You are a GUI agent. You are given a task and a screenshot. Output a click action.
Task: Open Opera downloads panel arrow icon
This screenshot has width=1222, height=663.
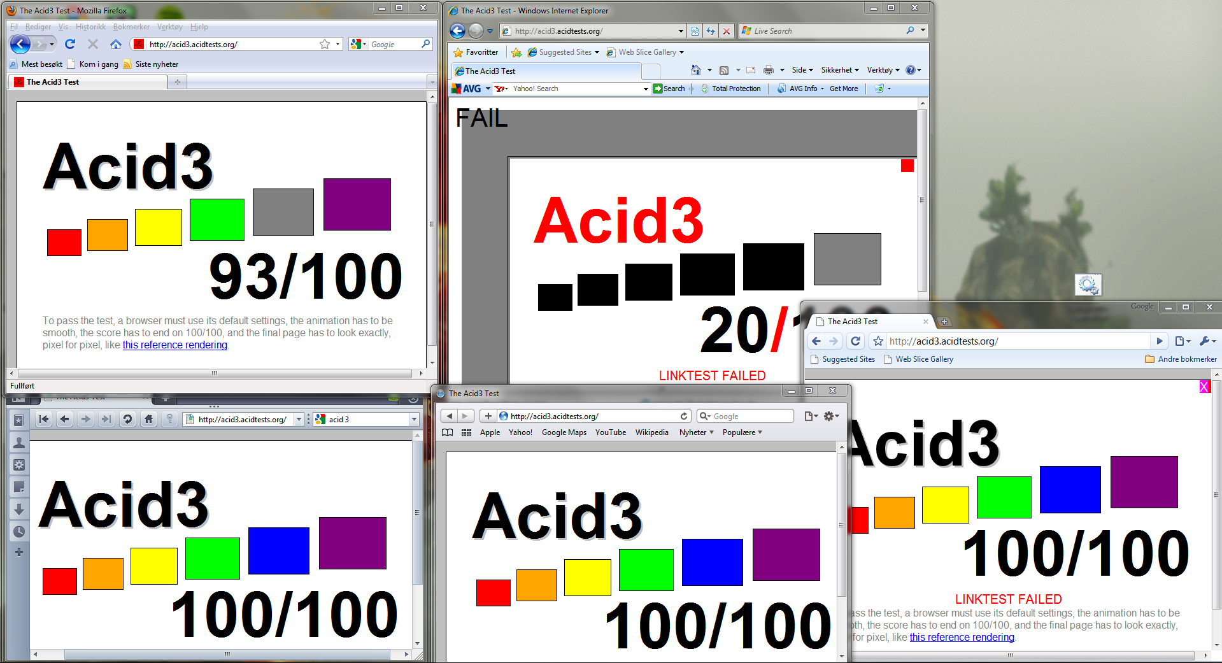[19, 510]
